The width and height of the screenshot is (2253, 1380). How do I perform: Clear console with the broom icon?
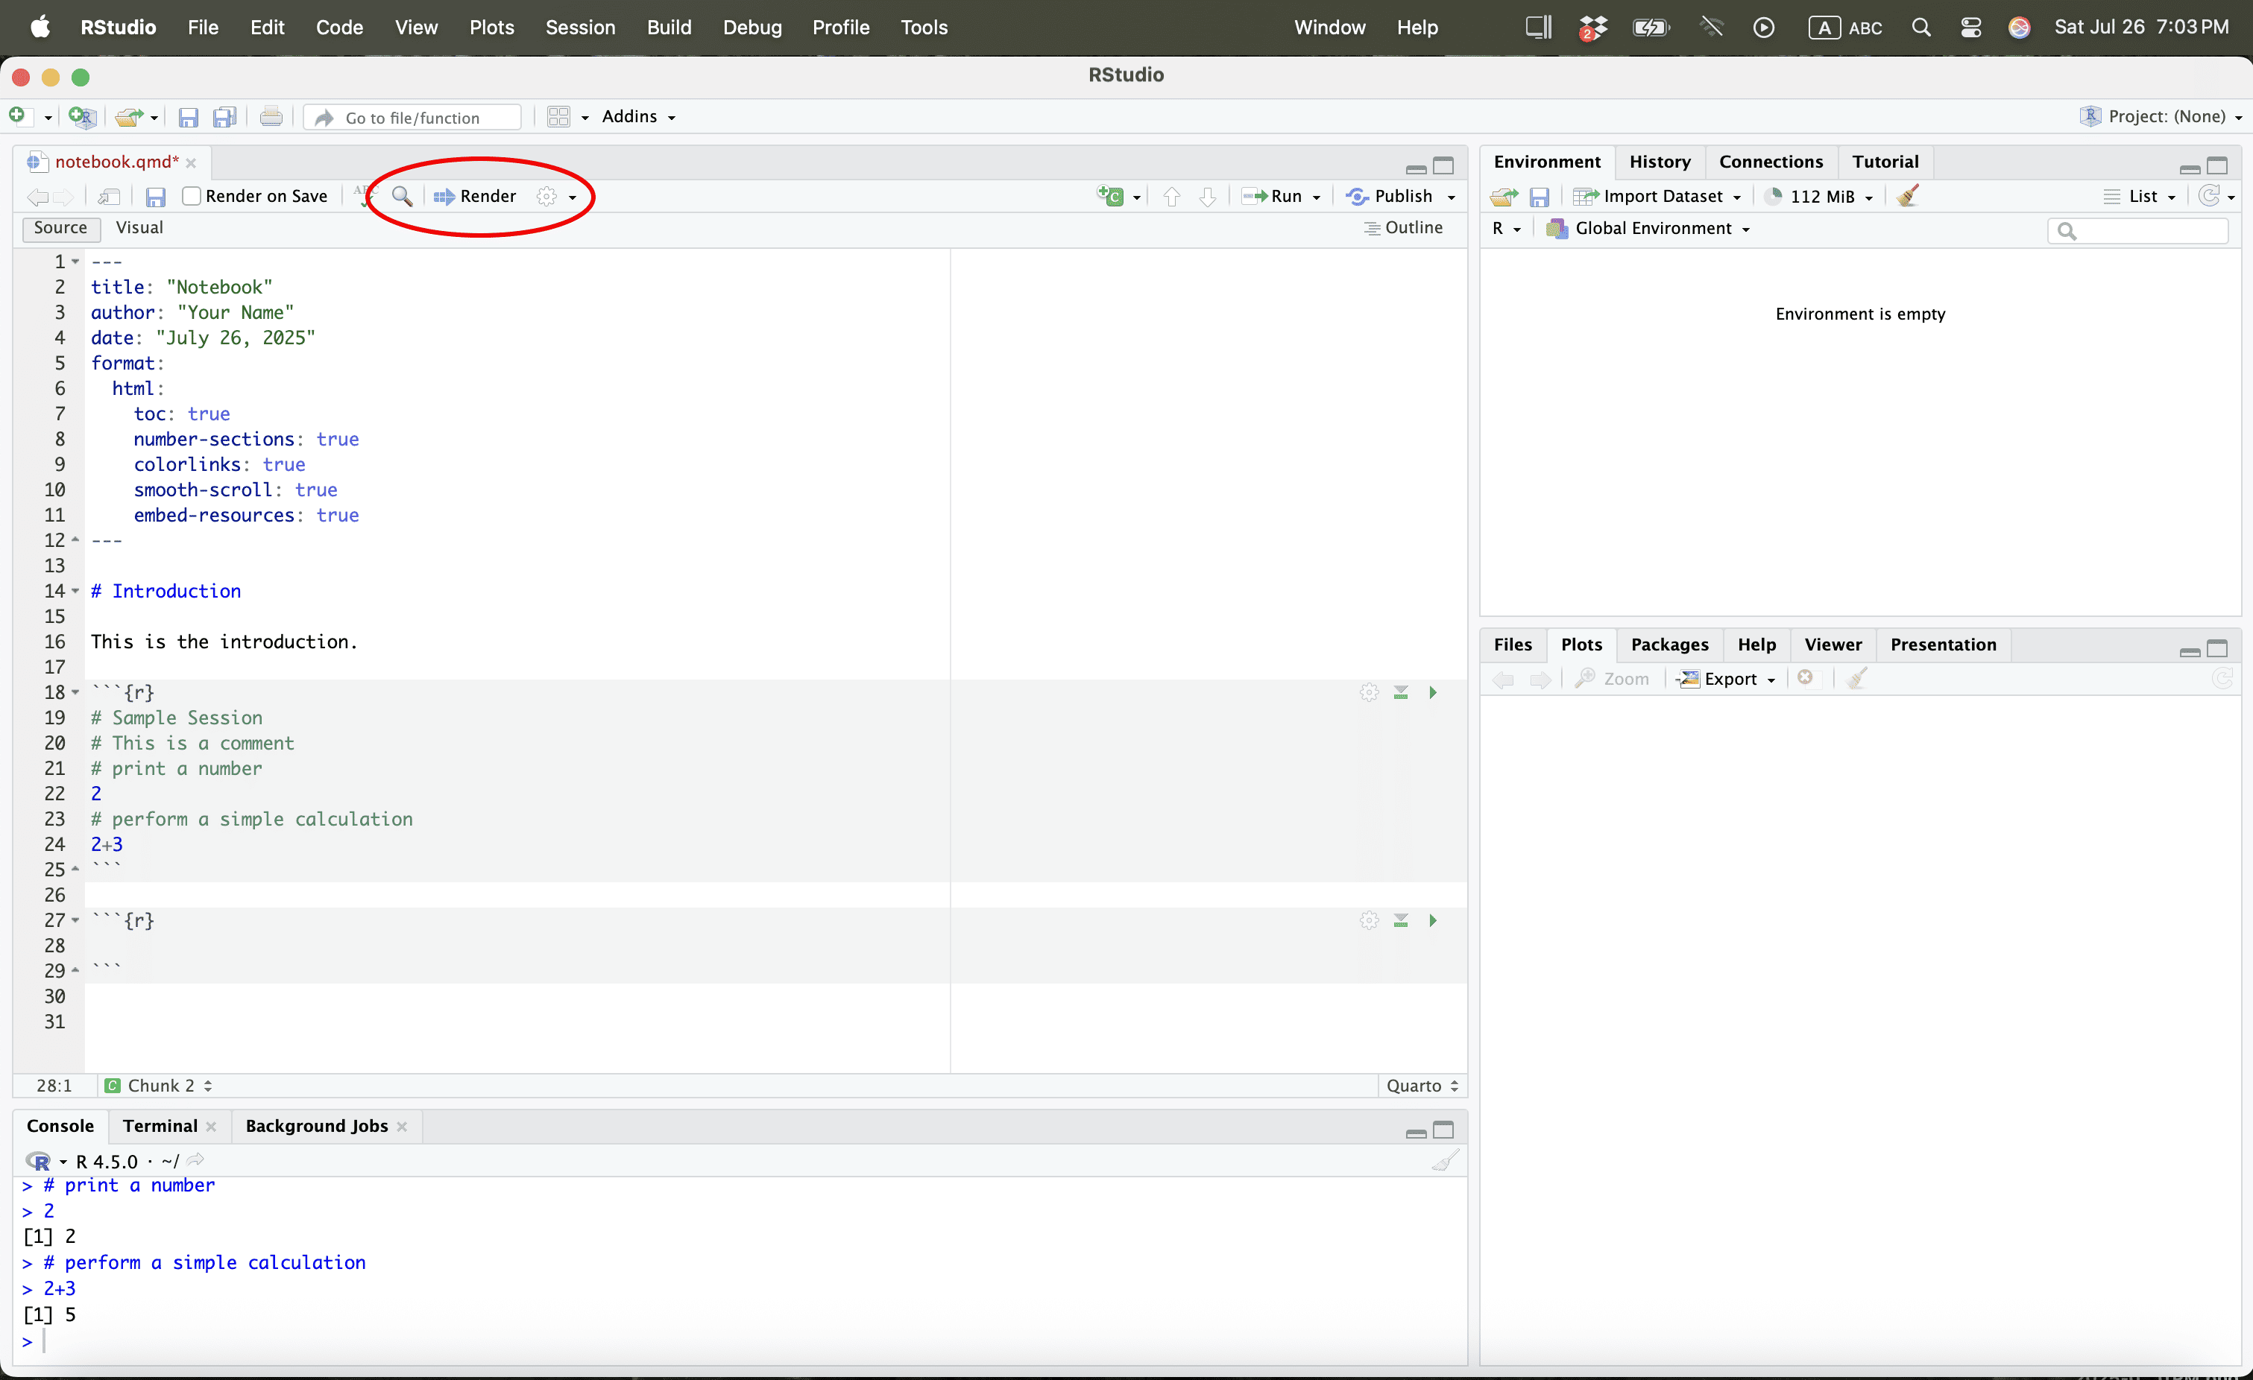coord(1445,1162)
